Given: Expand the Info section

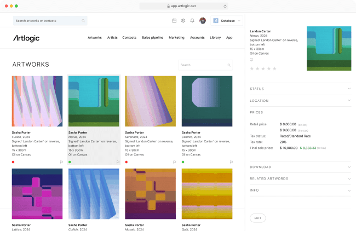Looking at the screenshot, I should (300, 190).
